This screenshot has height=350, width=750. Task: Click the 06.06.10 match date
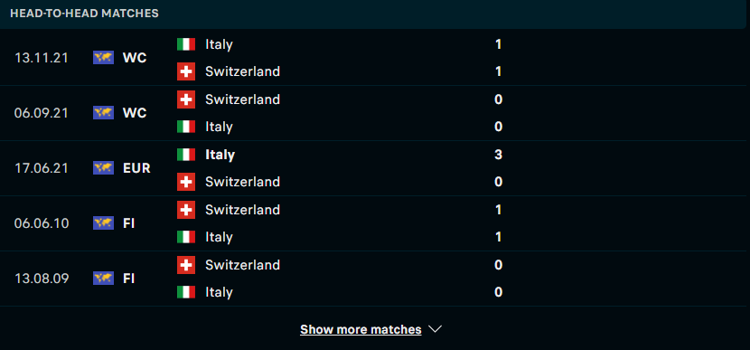point(42,223)
